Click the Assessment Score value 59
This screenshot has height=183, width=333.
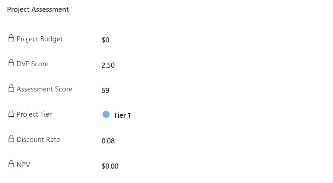pos(105,90)
